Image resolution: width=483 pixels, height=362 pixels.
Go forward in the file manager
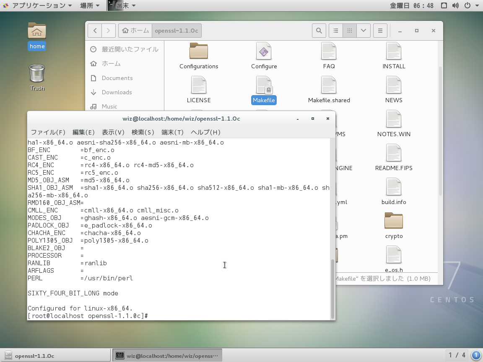109,31
